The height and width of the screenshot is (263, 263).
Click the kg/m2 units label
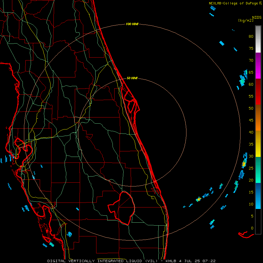pos(246,20)
